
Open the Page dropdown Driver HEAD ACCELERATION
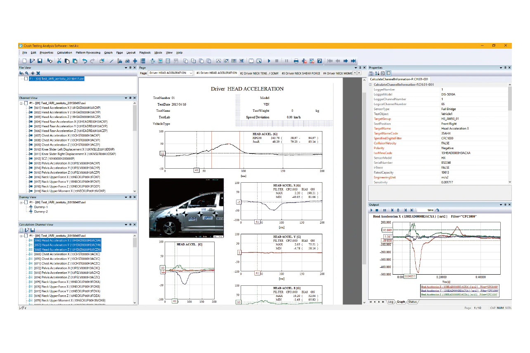click(190, 73)
